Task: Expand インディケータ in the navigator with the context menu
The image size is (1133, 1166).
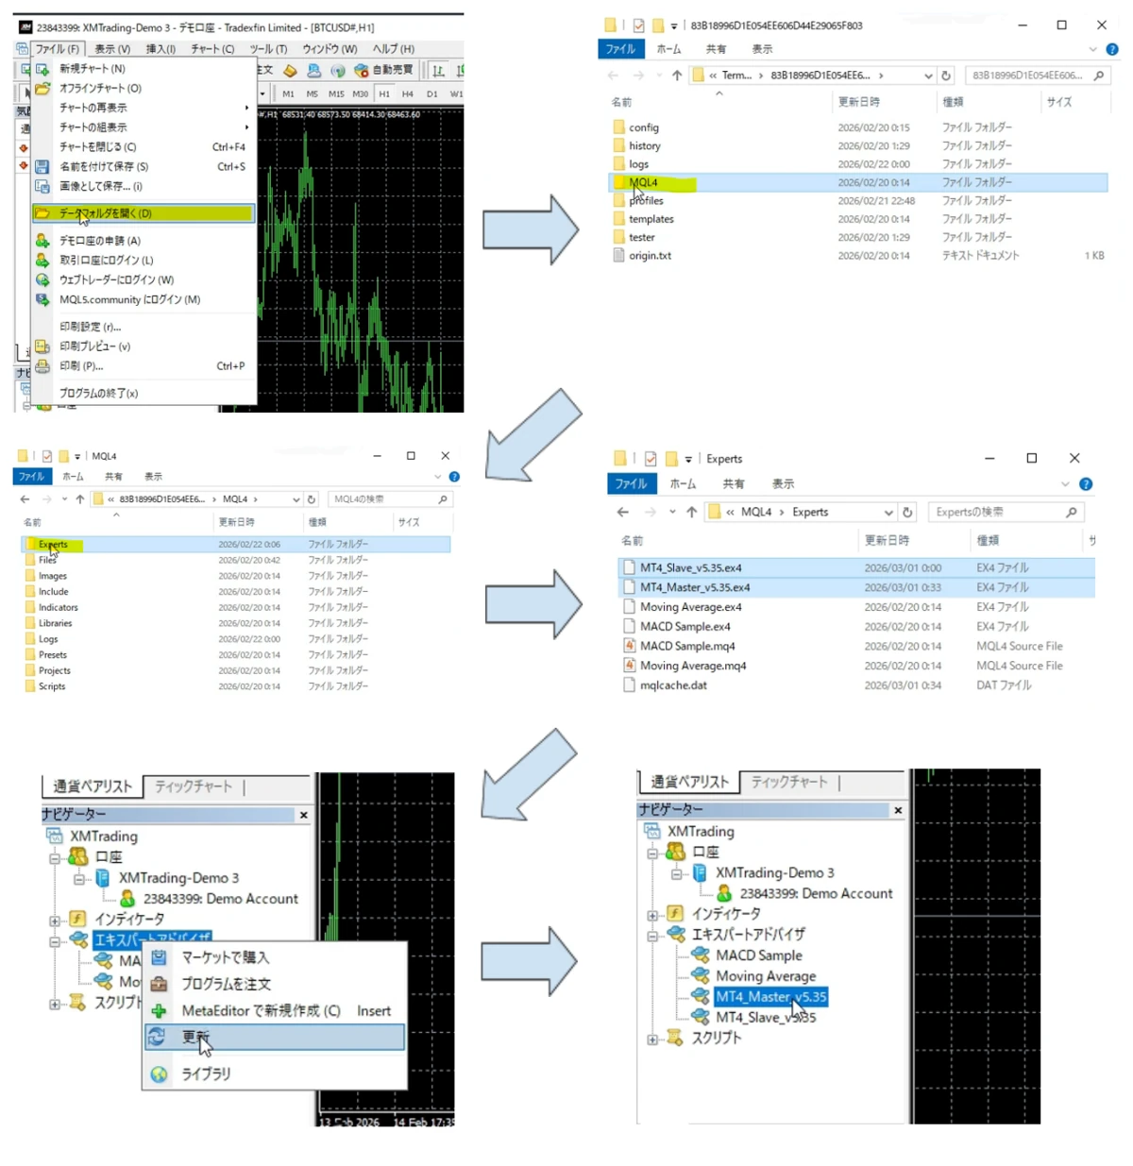Action: [55, 920]
